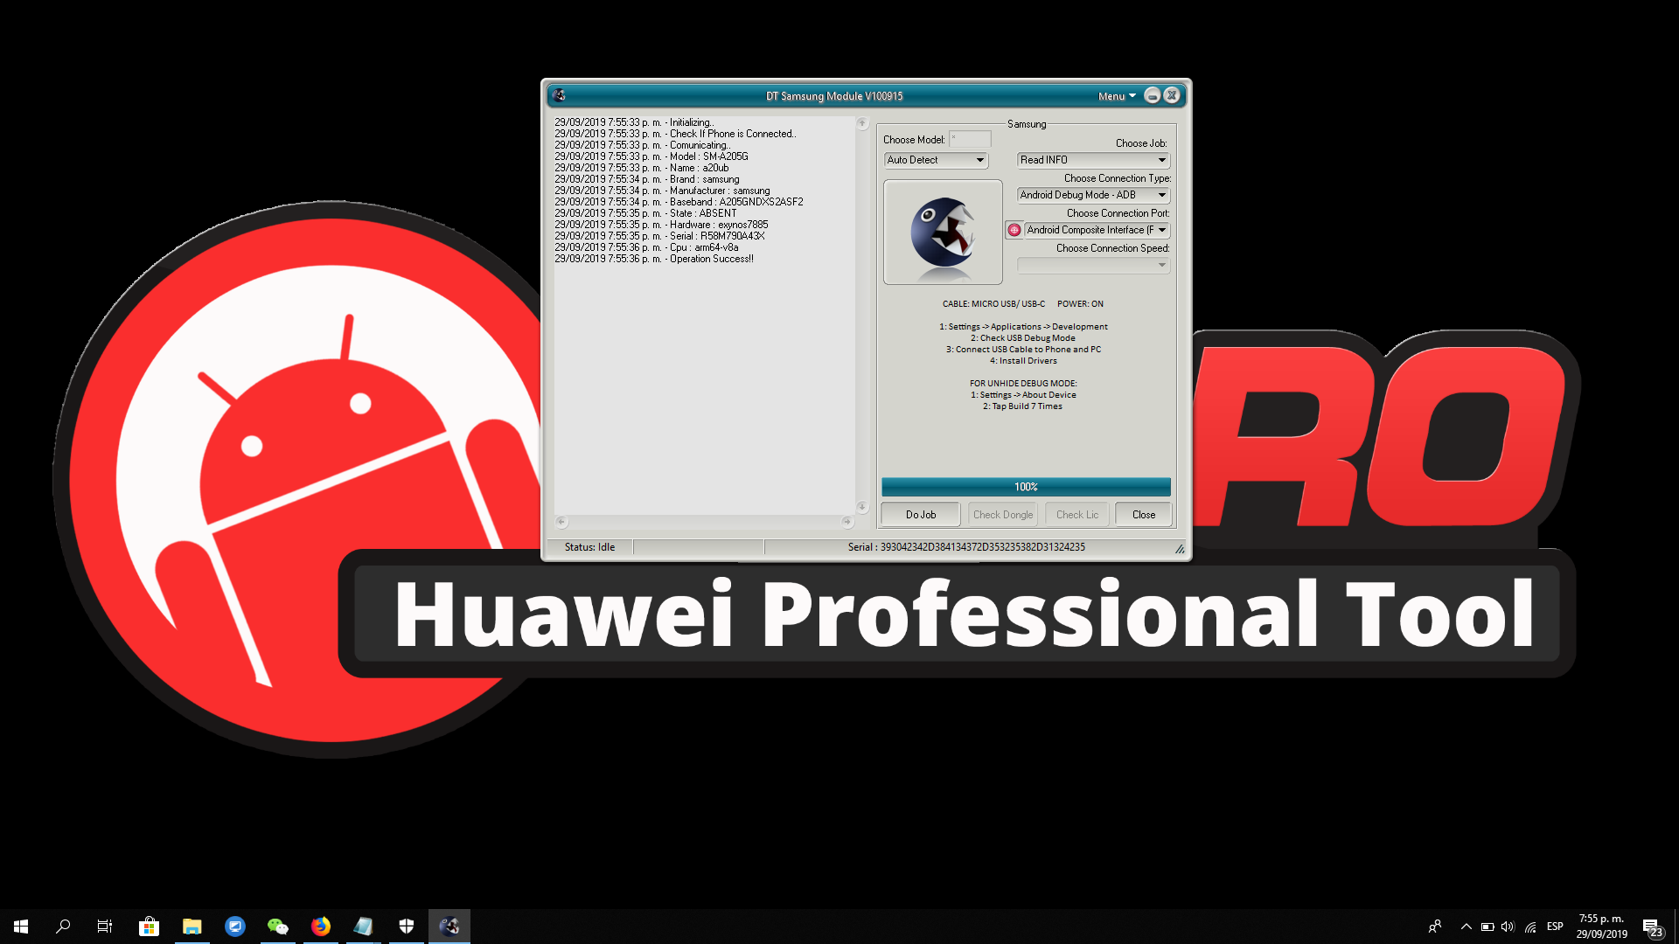Click log scroll up arrow
Image resolution: width=1679 pixels, height=944 pixels.
click(x=862, y=123)
